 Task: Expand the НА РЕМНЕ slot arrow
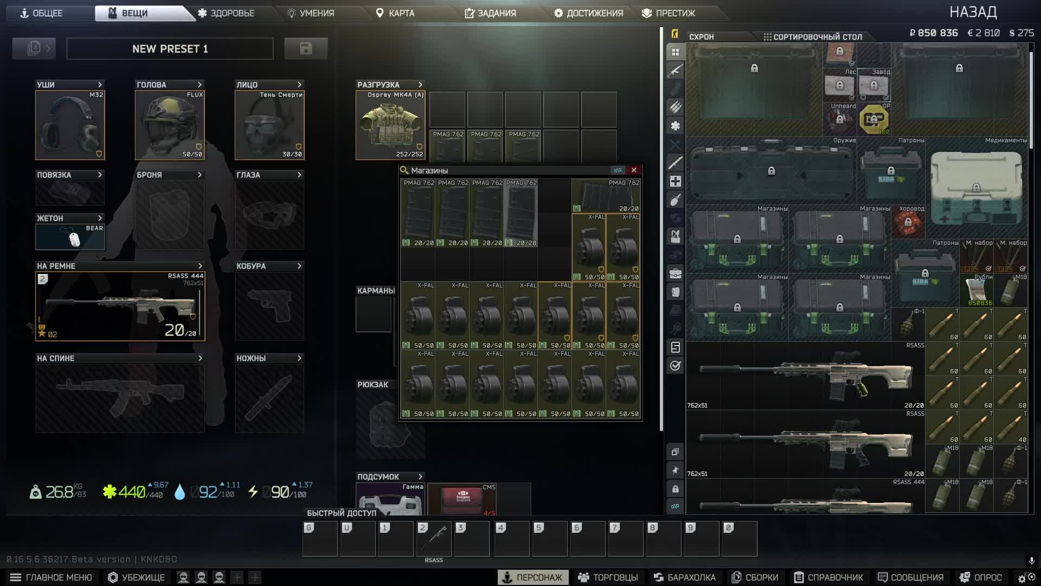[200, 266]
